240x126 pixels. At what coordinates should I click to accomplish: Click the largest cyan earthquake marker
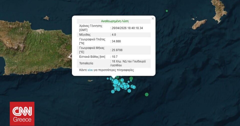click(x=116, y=82)
